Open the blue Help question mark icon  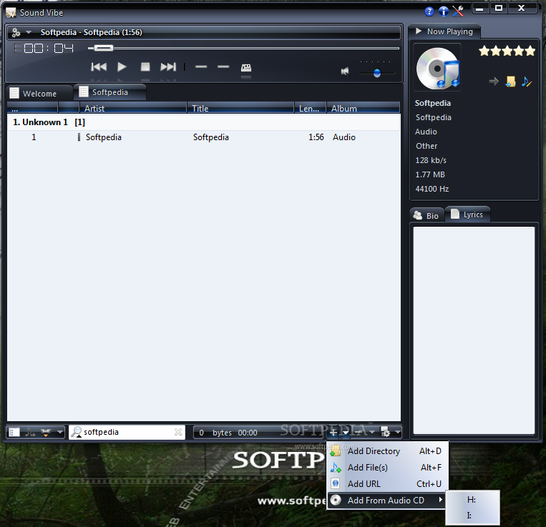[429, 11]
